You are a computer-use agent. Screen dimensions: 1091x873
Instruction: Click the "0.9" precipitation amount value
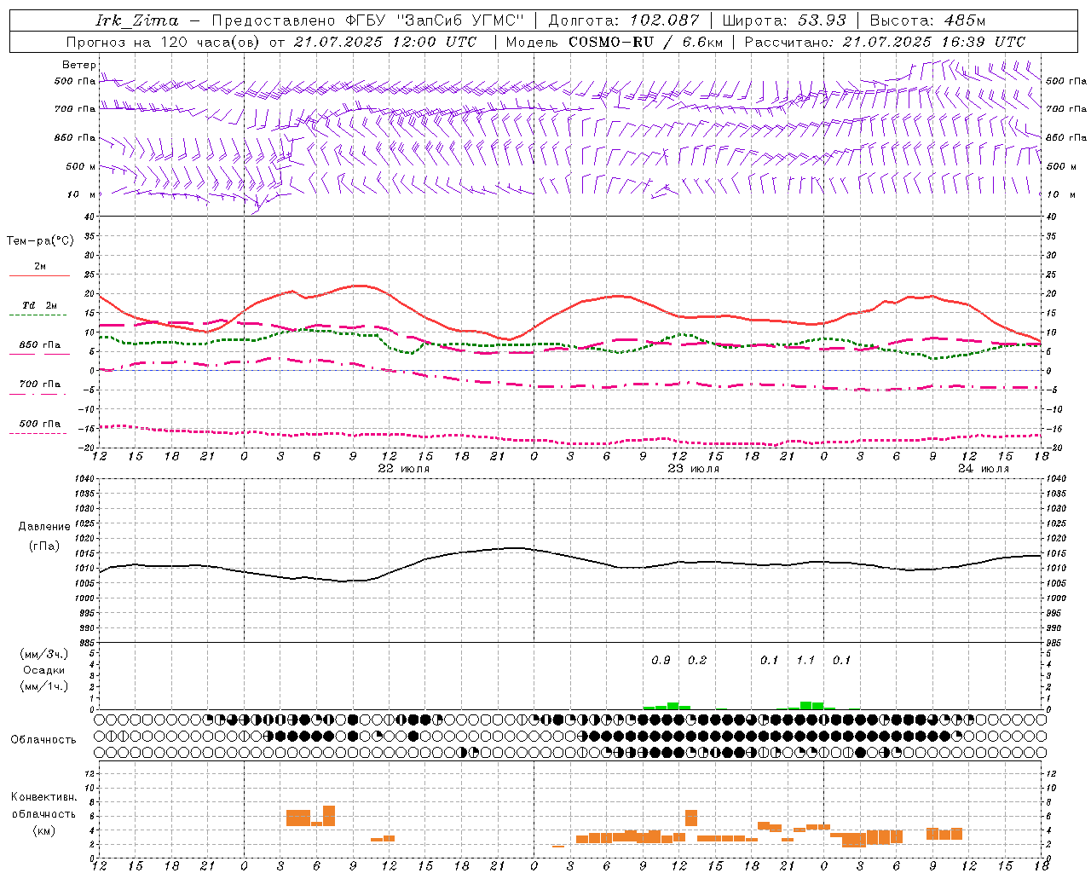tap(661, 660)
